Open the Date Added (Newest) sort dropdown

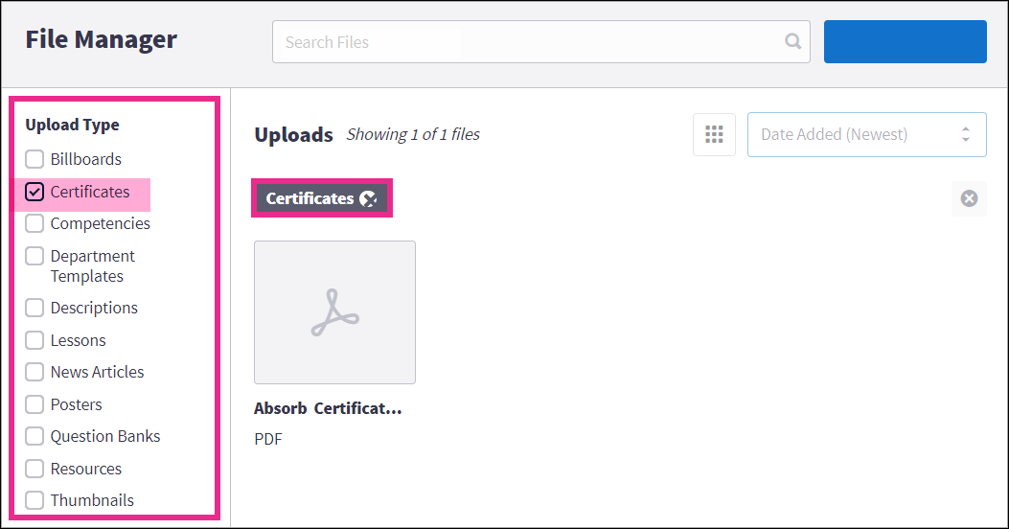[x=867, y=134]
